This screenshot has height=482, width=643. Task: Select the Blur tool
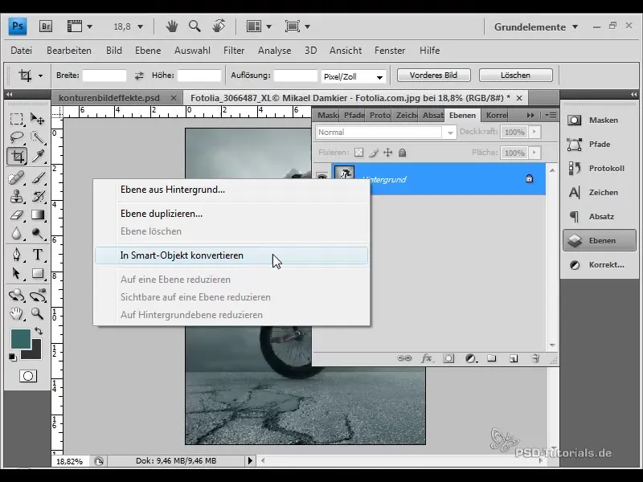[x=17, y=233]
